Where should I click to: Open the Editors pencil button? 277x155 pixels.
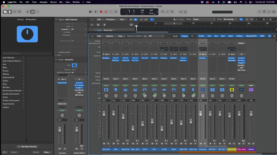click(x=37, y=12)
